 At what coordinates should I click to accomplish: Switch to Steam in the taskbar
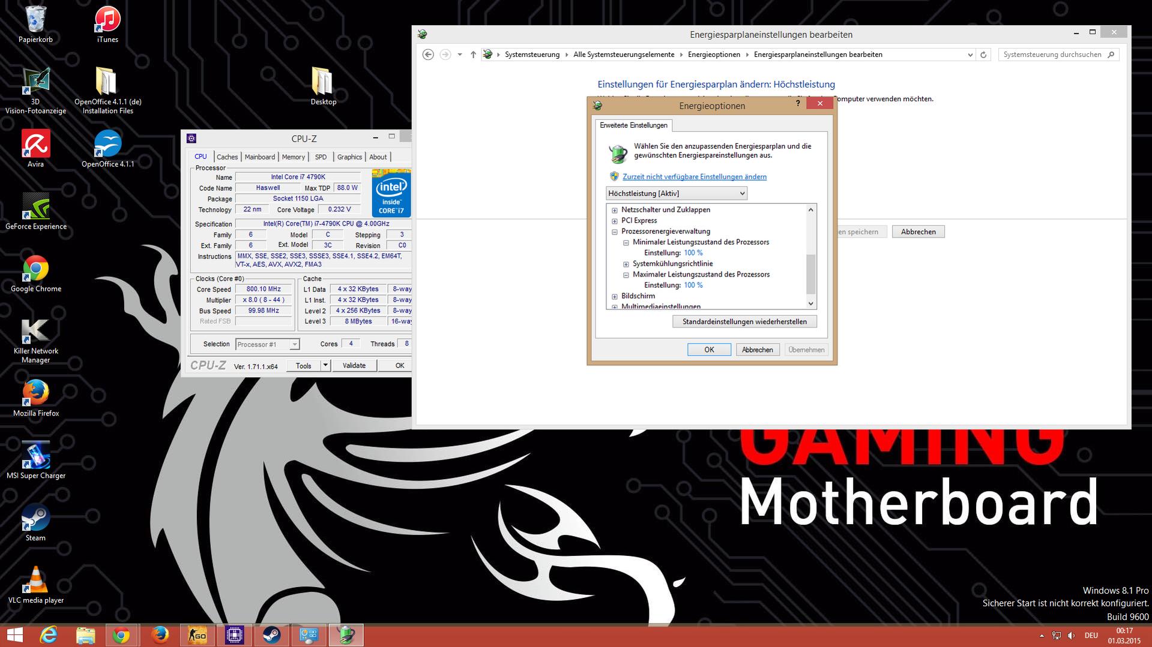coord(271,635)
